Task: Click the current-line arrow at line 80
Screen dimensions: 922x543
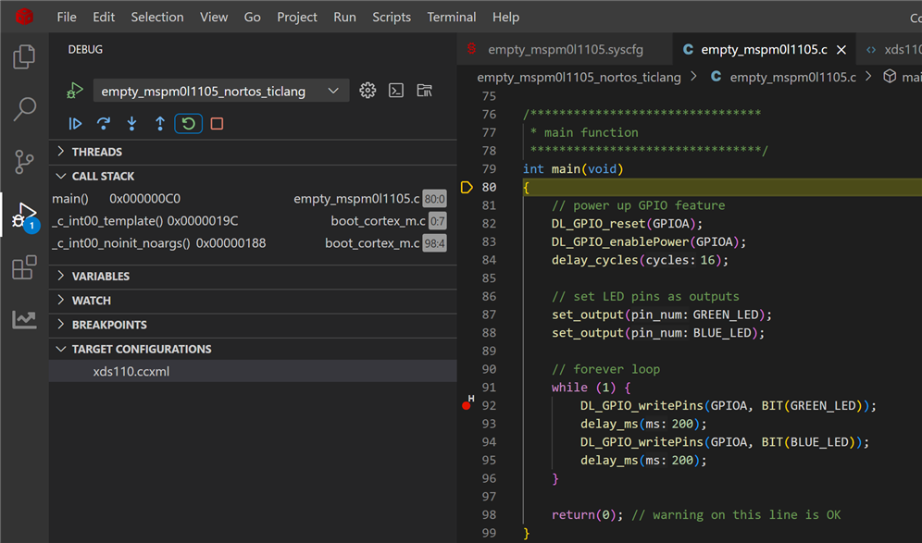Action: 467,188
